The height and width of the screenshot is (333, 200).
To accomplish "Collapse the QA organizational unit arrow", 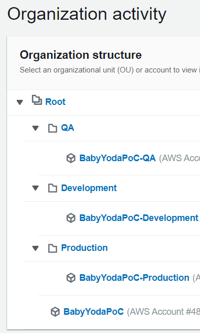I will (35, 128).
